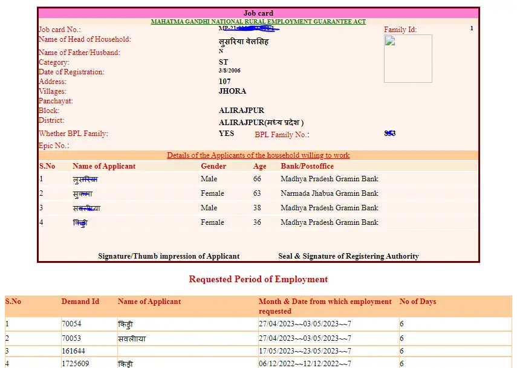Image resolution: width=517 pixels, height=368 pixels.
Task: Click the 'Gender' column header
Action: click(x=213, y=166)
